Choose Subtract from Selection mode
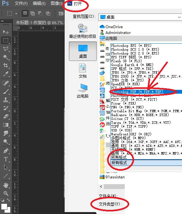Viewport: 182px width, 214px height. (x=40, y=13)
